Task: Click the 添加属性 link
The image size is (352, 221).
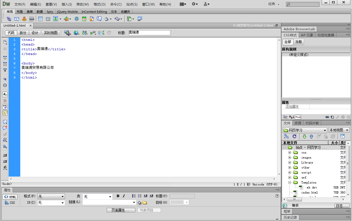Action: pyautogui.click(x=292, y=107)
